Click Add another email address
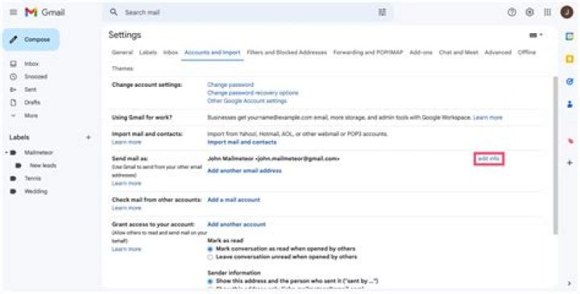The height and width of the screenshot is (294, 580). click(245, 171)
